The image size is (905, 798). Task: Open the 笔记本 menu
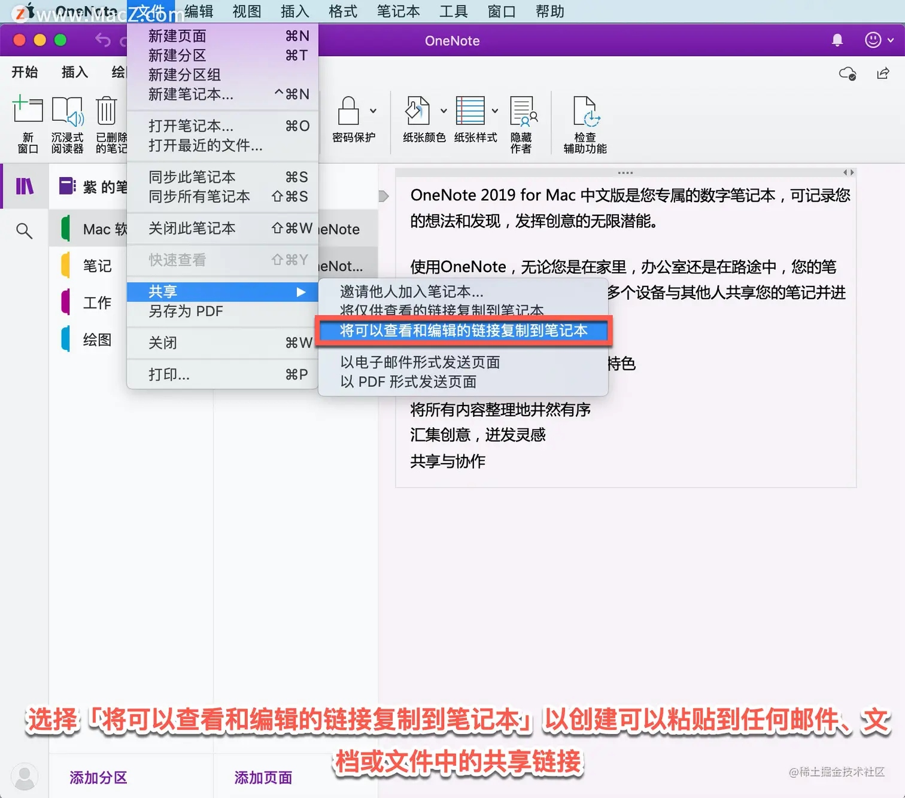tap(399, 11)
